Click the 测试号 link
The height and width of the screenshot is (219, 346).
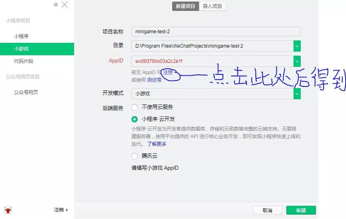tap(154, 80)
